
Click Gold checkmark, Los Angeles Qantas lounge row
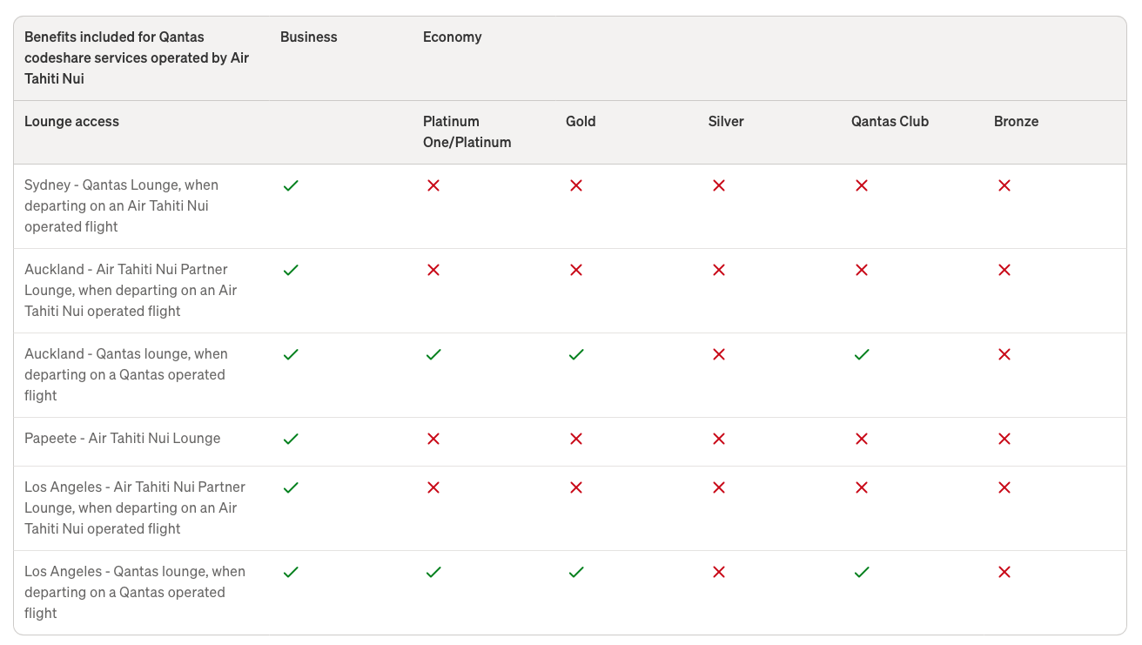[x=576, y=572]
